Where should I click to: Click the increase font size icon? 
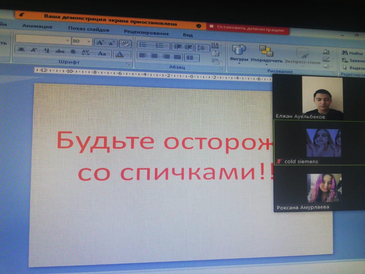(100, 43)
